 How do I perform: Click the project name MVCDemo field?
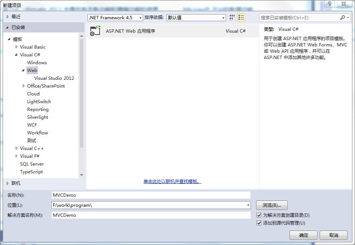[151, 195]
